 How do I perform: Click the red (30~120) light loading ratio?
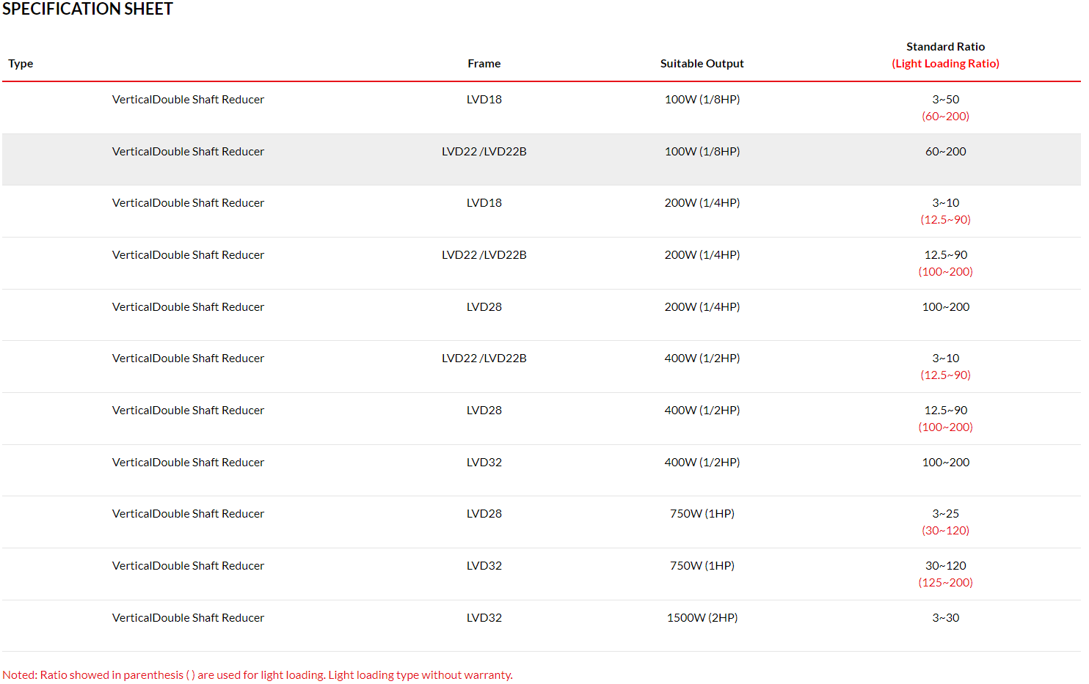click(945, 531)
